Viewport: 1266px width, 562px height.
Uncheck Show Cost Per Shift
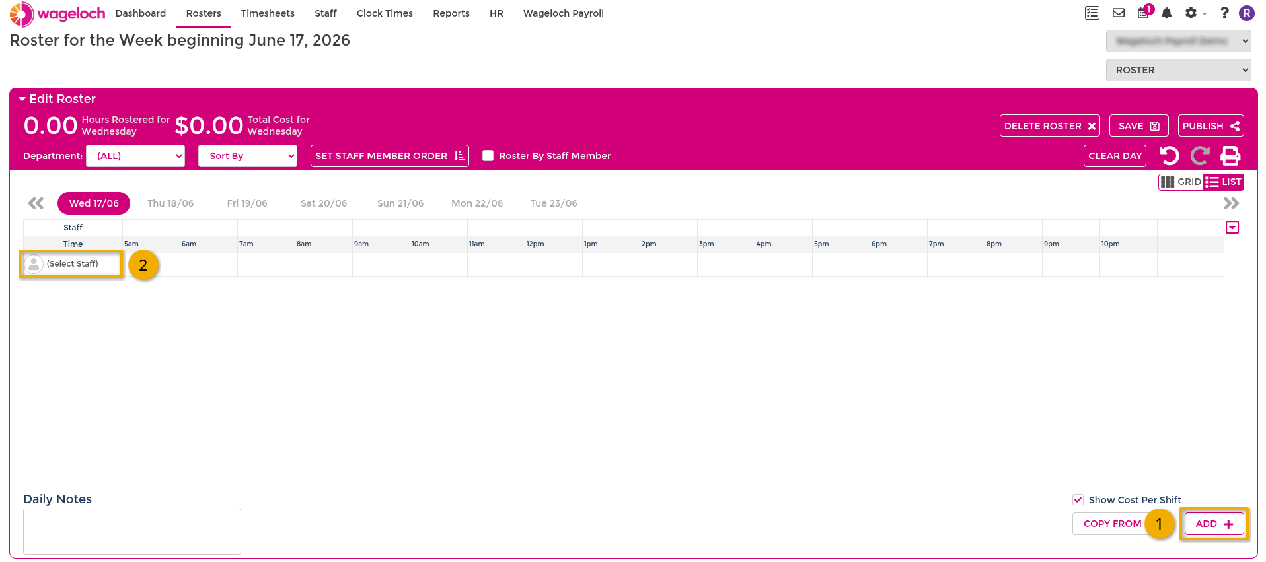(1078, 500)
